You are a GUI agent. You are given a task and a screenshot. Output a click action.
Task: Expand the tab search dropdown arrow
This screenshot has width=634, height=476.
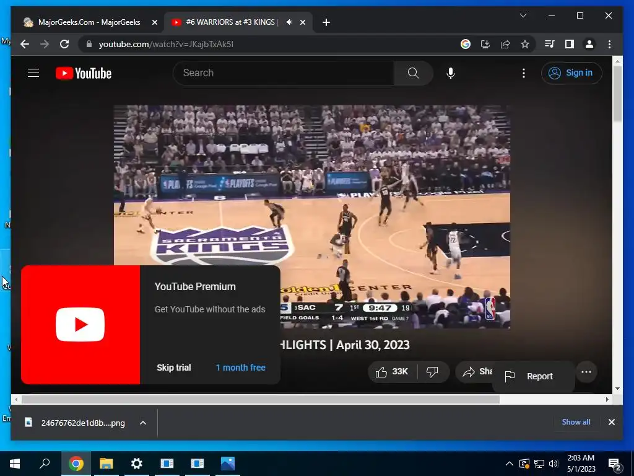pyautogui.click(x=523, y=15)
